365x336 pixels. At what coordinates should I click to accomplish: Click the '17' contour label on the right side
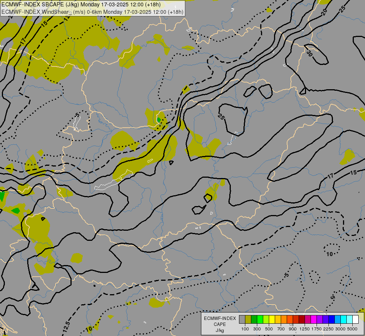[x=330, y=176]
